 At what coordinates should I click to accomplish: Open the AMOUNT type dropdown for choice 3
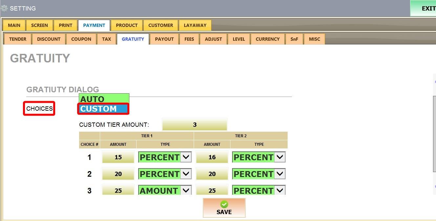tap(186, 190)
